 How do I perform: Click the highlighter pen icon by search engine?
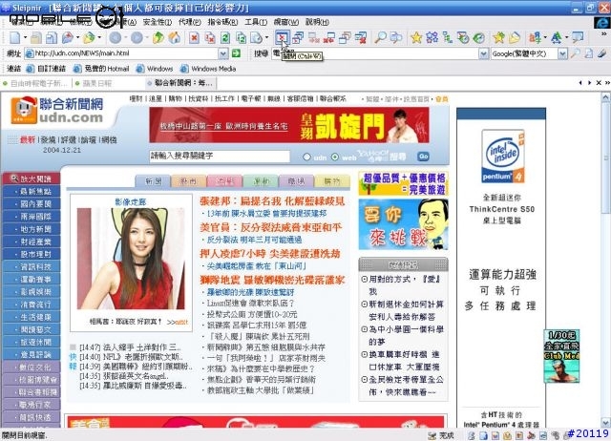[x=602, y=53]
